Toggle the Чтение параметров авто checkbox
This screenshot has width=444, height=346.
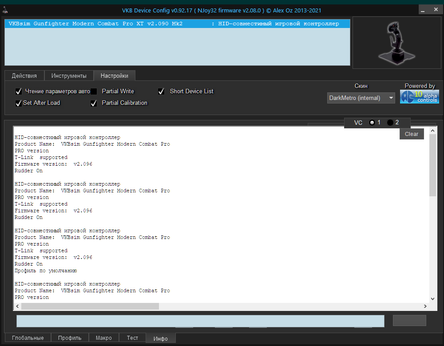(19, 91)
